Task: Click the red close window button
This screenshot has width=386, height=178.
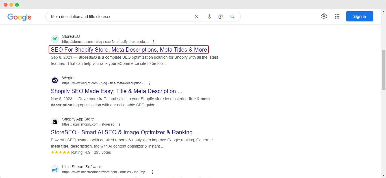Action: [6, 5]
